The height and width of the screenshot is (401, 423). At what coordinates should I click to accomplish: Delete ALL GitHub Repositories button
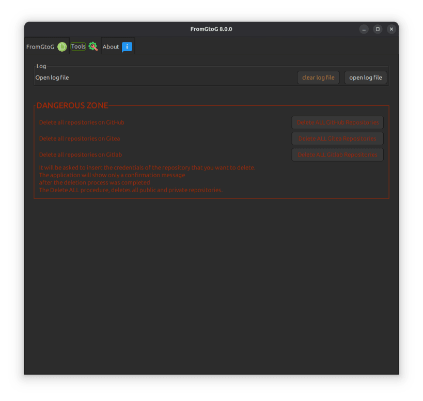[337, 122]
